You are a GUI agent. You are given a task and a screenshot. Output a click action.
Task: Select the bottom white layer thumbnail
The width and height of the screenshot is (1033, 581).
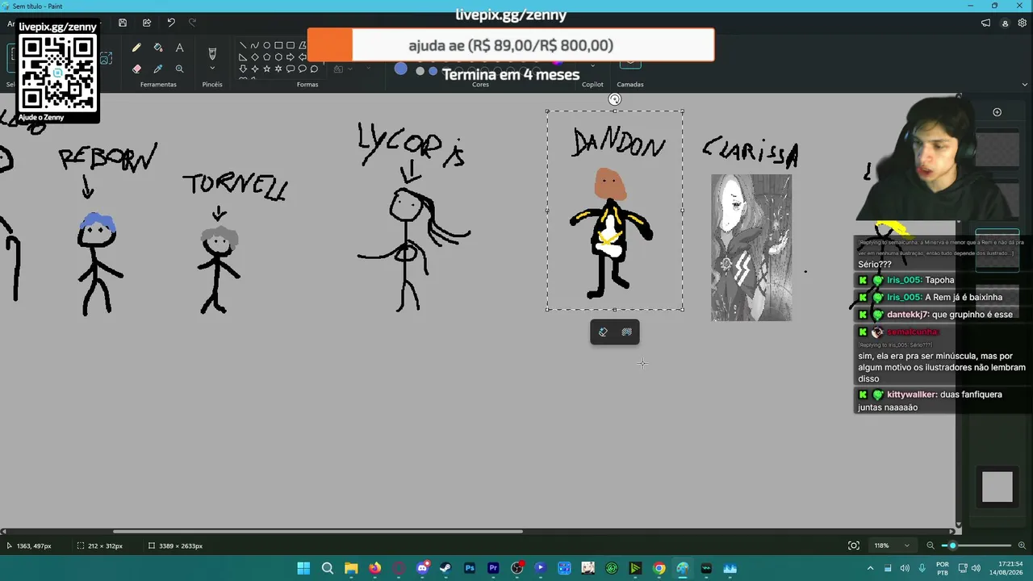(x=997, y=487)
